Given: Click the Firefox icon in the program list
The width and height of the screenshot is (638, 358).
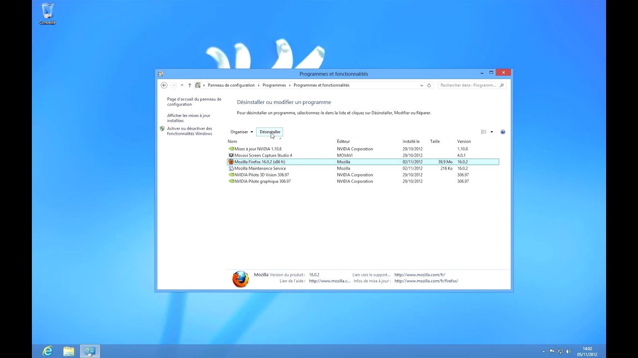Looking at the screenshot, I should [x=231, y=162].
